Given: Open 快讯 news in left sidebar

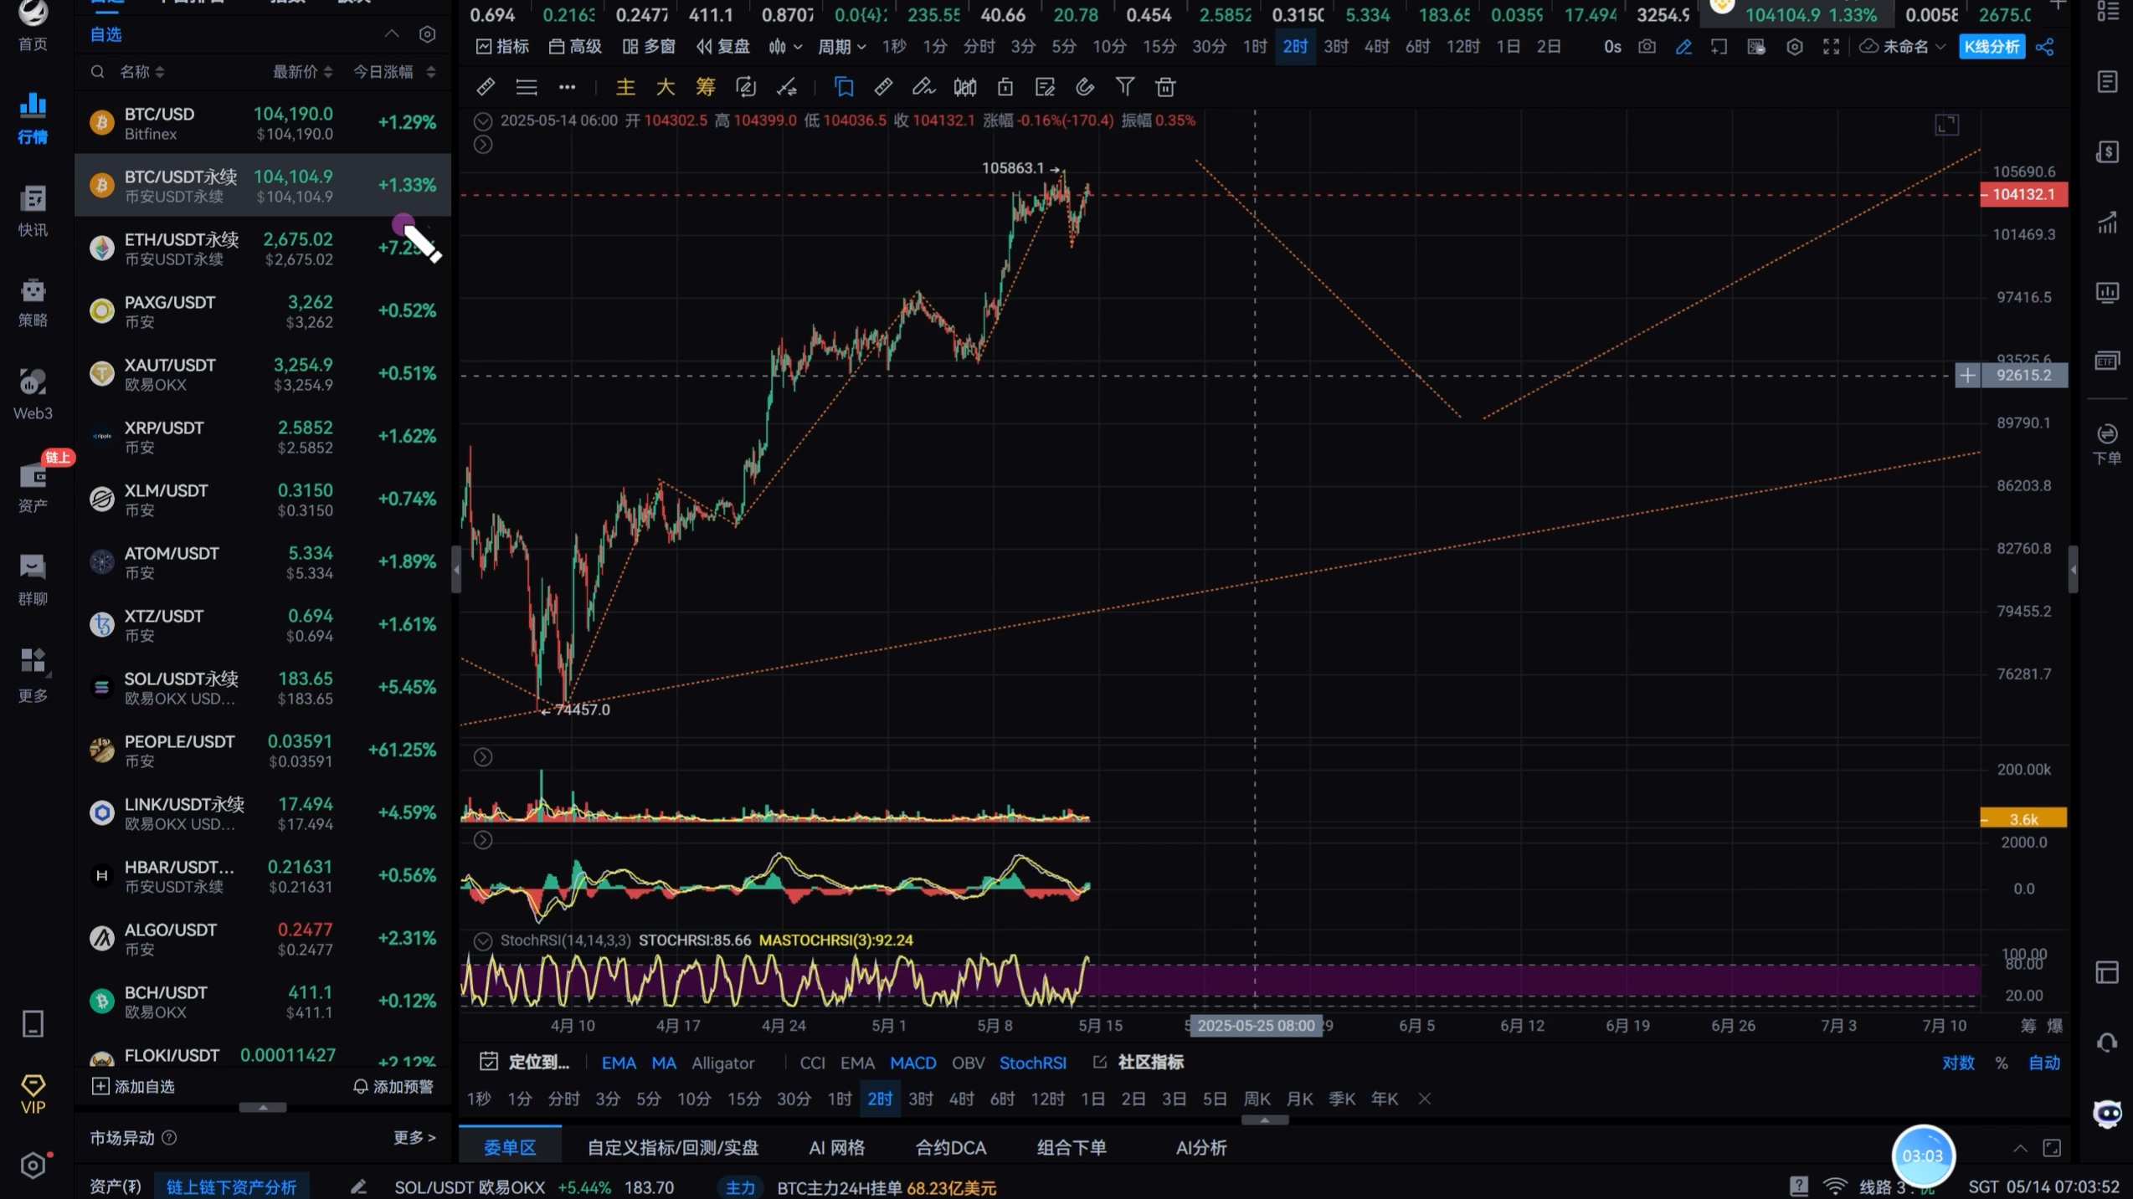Looking at the screenshot, I should coord(33,210).
